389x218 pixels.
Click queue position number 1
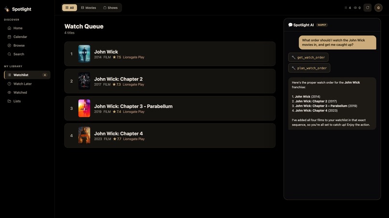[71, 54]
